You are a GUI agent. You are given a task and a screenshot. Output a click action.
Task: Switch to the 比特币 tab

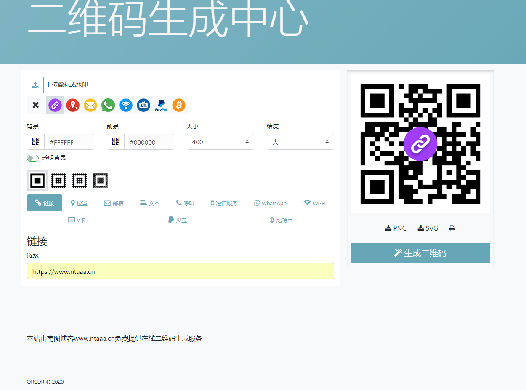(x=281, y=220)
